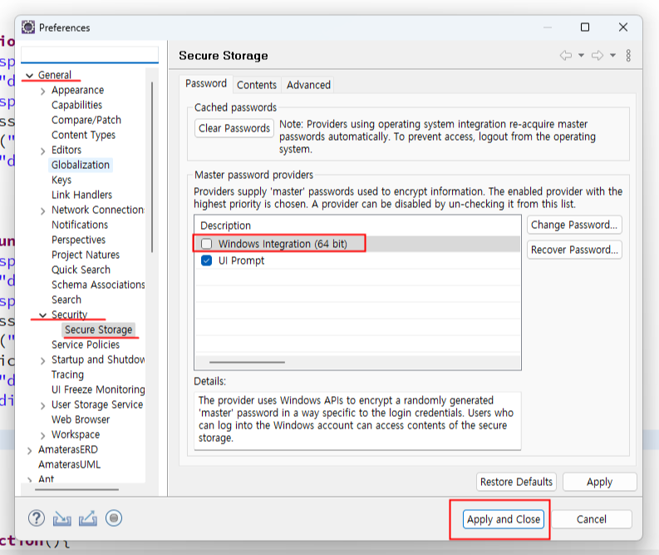
Task: Select Notifications in tree
Action: (x=80, y=225)
